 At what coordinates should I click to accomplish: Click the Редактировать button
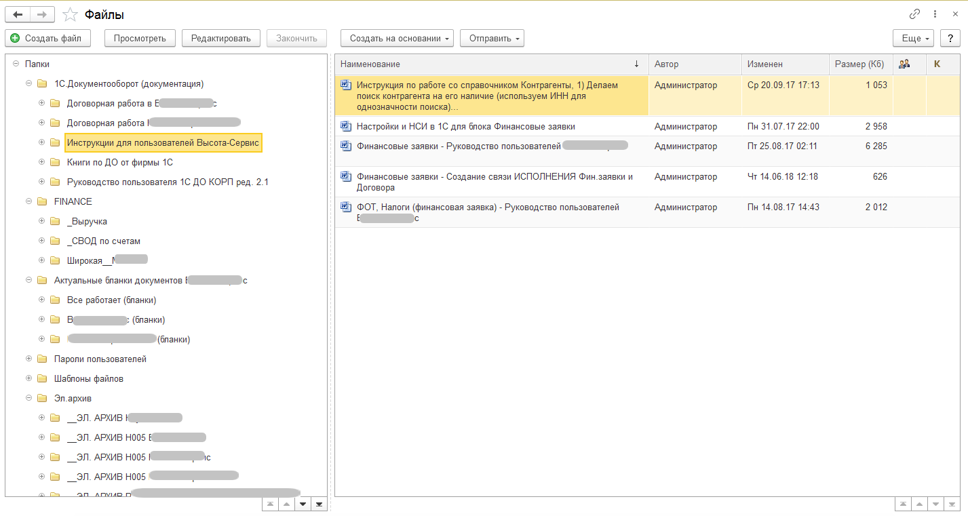[x=221, y=38]
